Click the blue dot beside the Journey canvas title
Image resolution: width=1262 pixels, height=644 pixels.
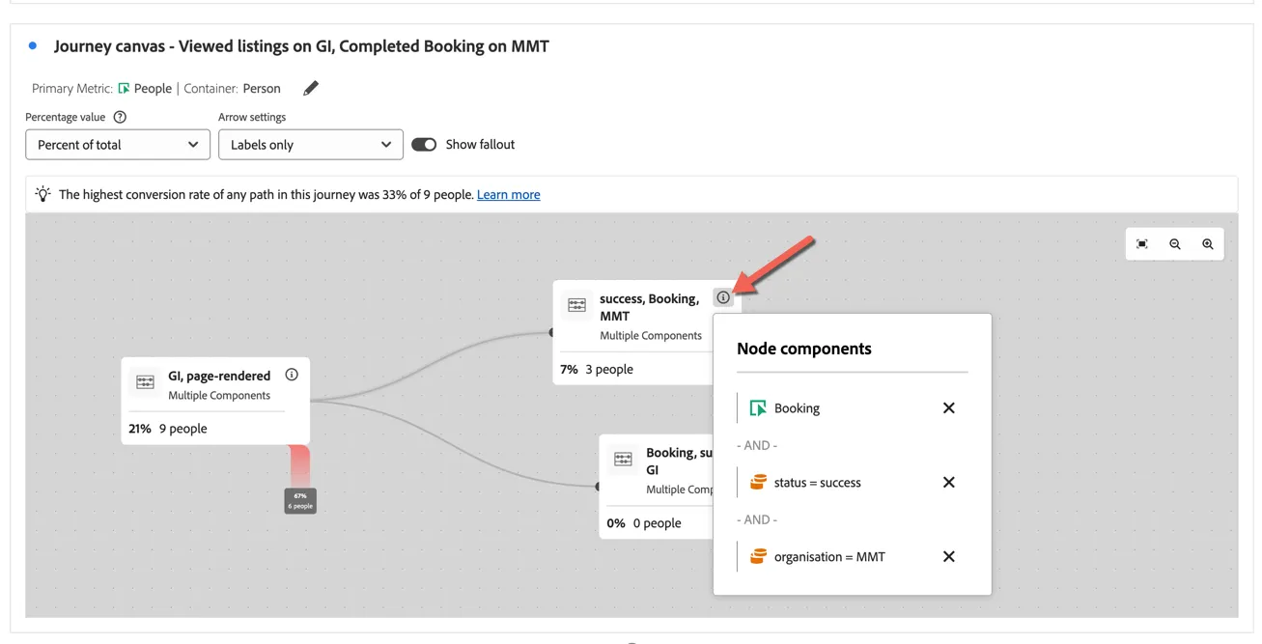tap(33, 45)
